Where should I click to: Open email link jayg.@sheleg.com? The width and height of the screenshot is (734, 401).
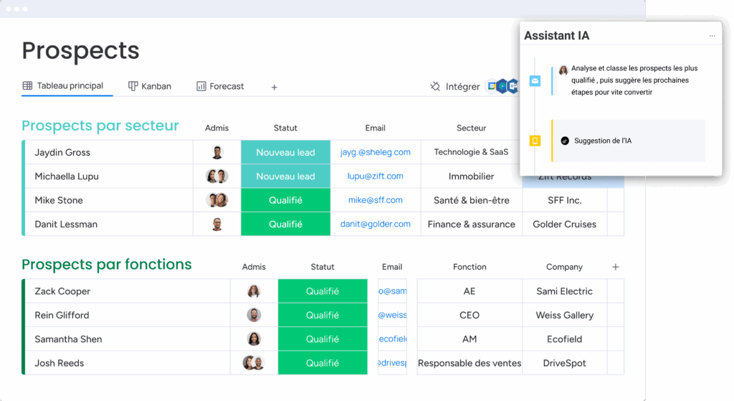click(x=376, y=152)
